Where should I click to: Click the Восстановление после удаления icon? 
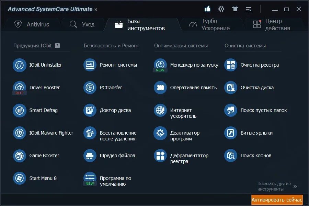(x=90, y=133)
